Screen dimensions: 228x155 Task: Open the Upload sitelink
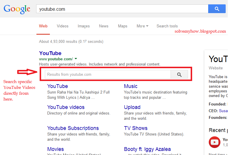coord(132,107)
